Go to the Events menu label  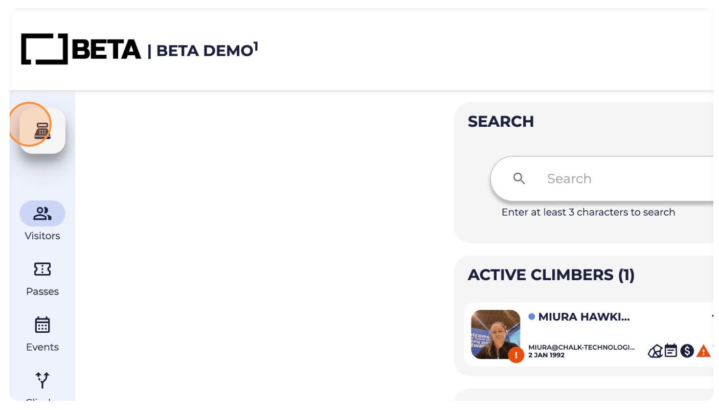point(42,347)
